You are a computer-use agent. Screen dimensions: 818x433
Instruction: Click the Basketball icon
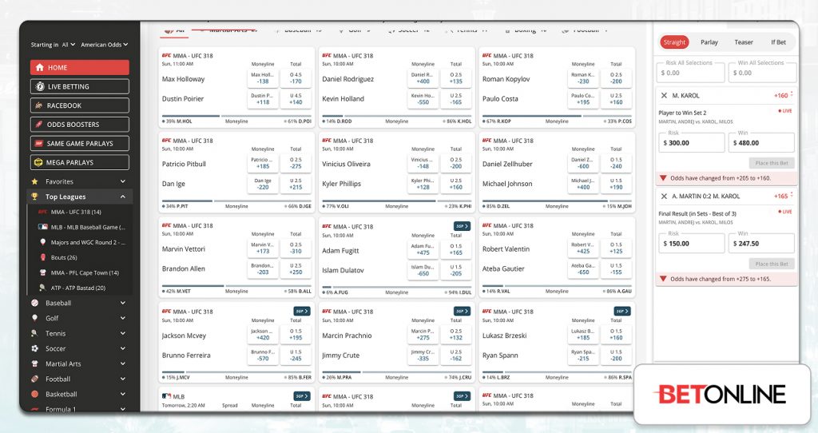[x=35, y=394]
